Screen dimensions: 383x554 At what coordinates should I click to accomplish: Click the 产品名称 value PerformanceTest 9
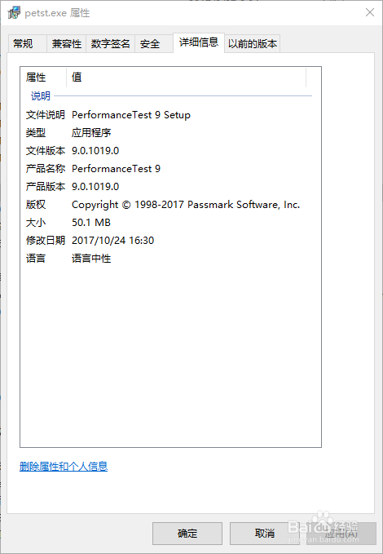117,169
